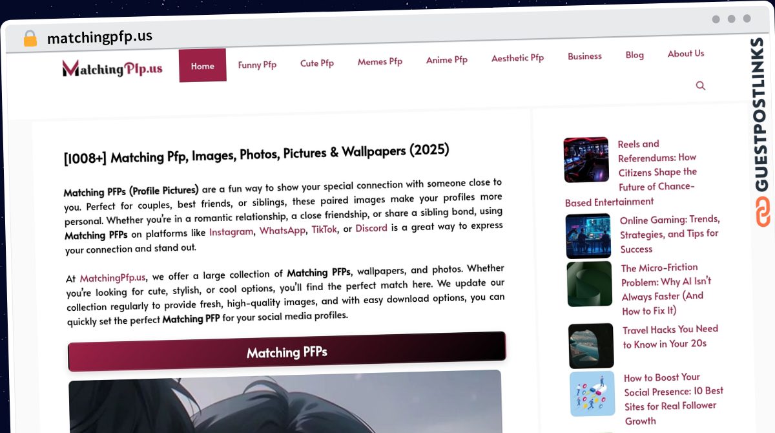The image size is (775, 433).
Task: Read Travel Hacks in Your 20s article
Action: coord(670,336)
